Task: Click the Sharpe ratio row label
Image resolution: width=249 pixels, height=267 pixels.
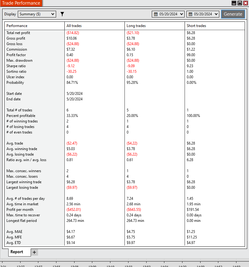Action: point(16,66)
